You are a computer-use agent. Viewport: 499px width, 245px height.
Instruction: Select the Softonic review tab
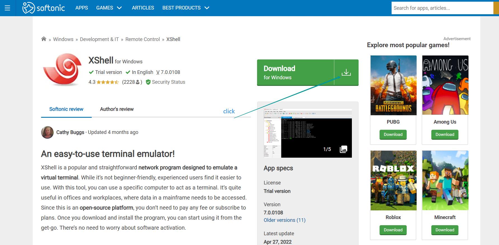click(x=66, y=109)
